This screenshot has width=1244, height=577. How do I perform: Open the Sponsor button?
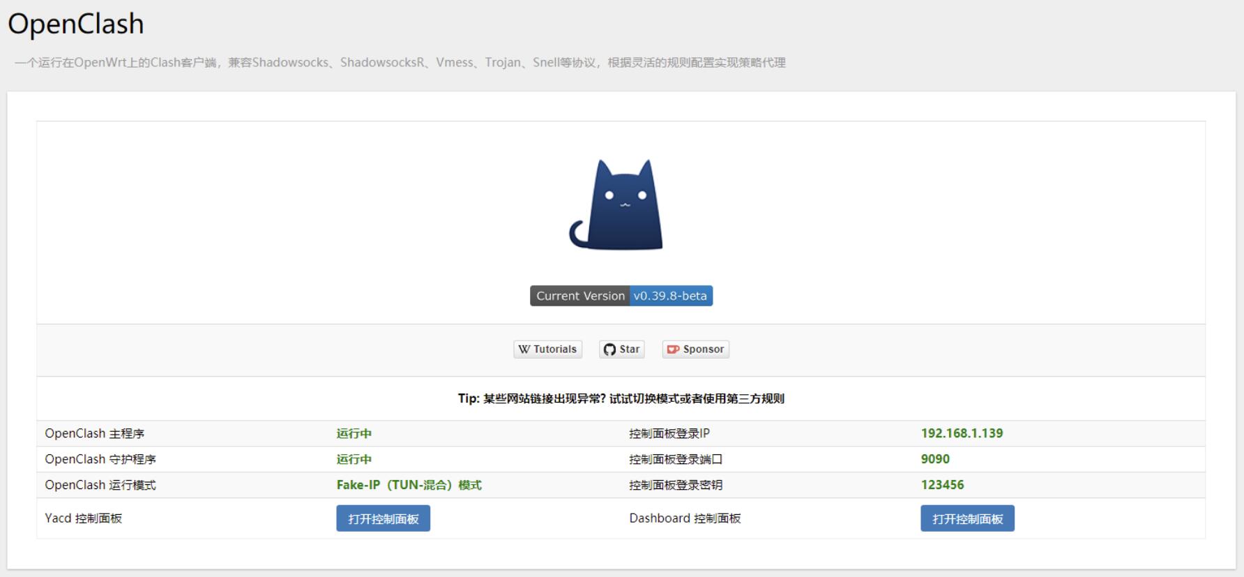pyautogui.click(x=696, y=350)
